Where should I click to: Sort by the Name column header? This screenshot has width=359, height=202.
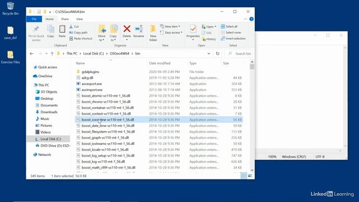click(80, 63)
